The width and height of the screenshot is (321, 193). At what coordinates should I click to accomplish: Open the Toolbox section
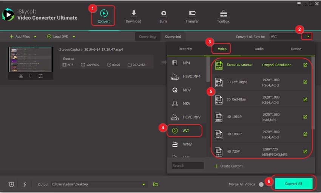(x=223, y=17)
